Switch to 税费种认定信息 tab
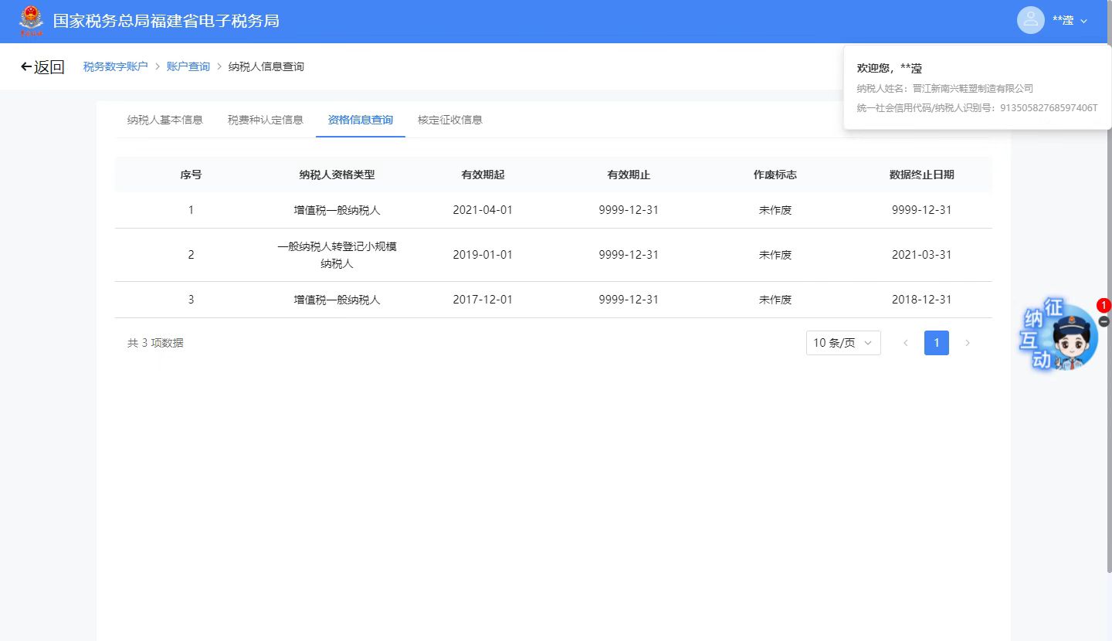Viewport: 1112px width, 641px height. [x=265, y=120]
